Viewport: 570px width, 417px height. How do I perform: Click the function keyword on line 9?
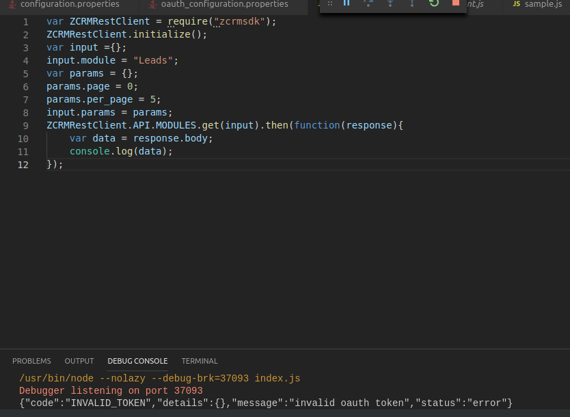[317, 125]
